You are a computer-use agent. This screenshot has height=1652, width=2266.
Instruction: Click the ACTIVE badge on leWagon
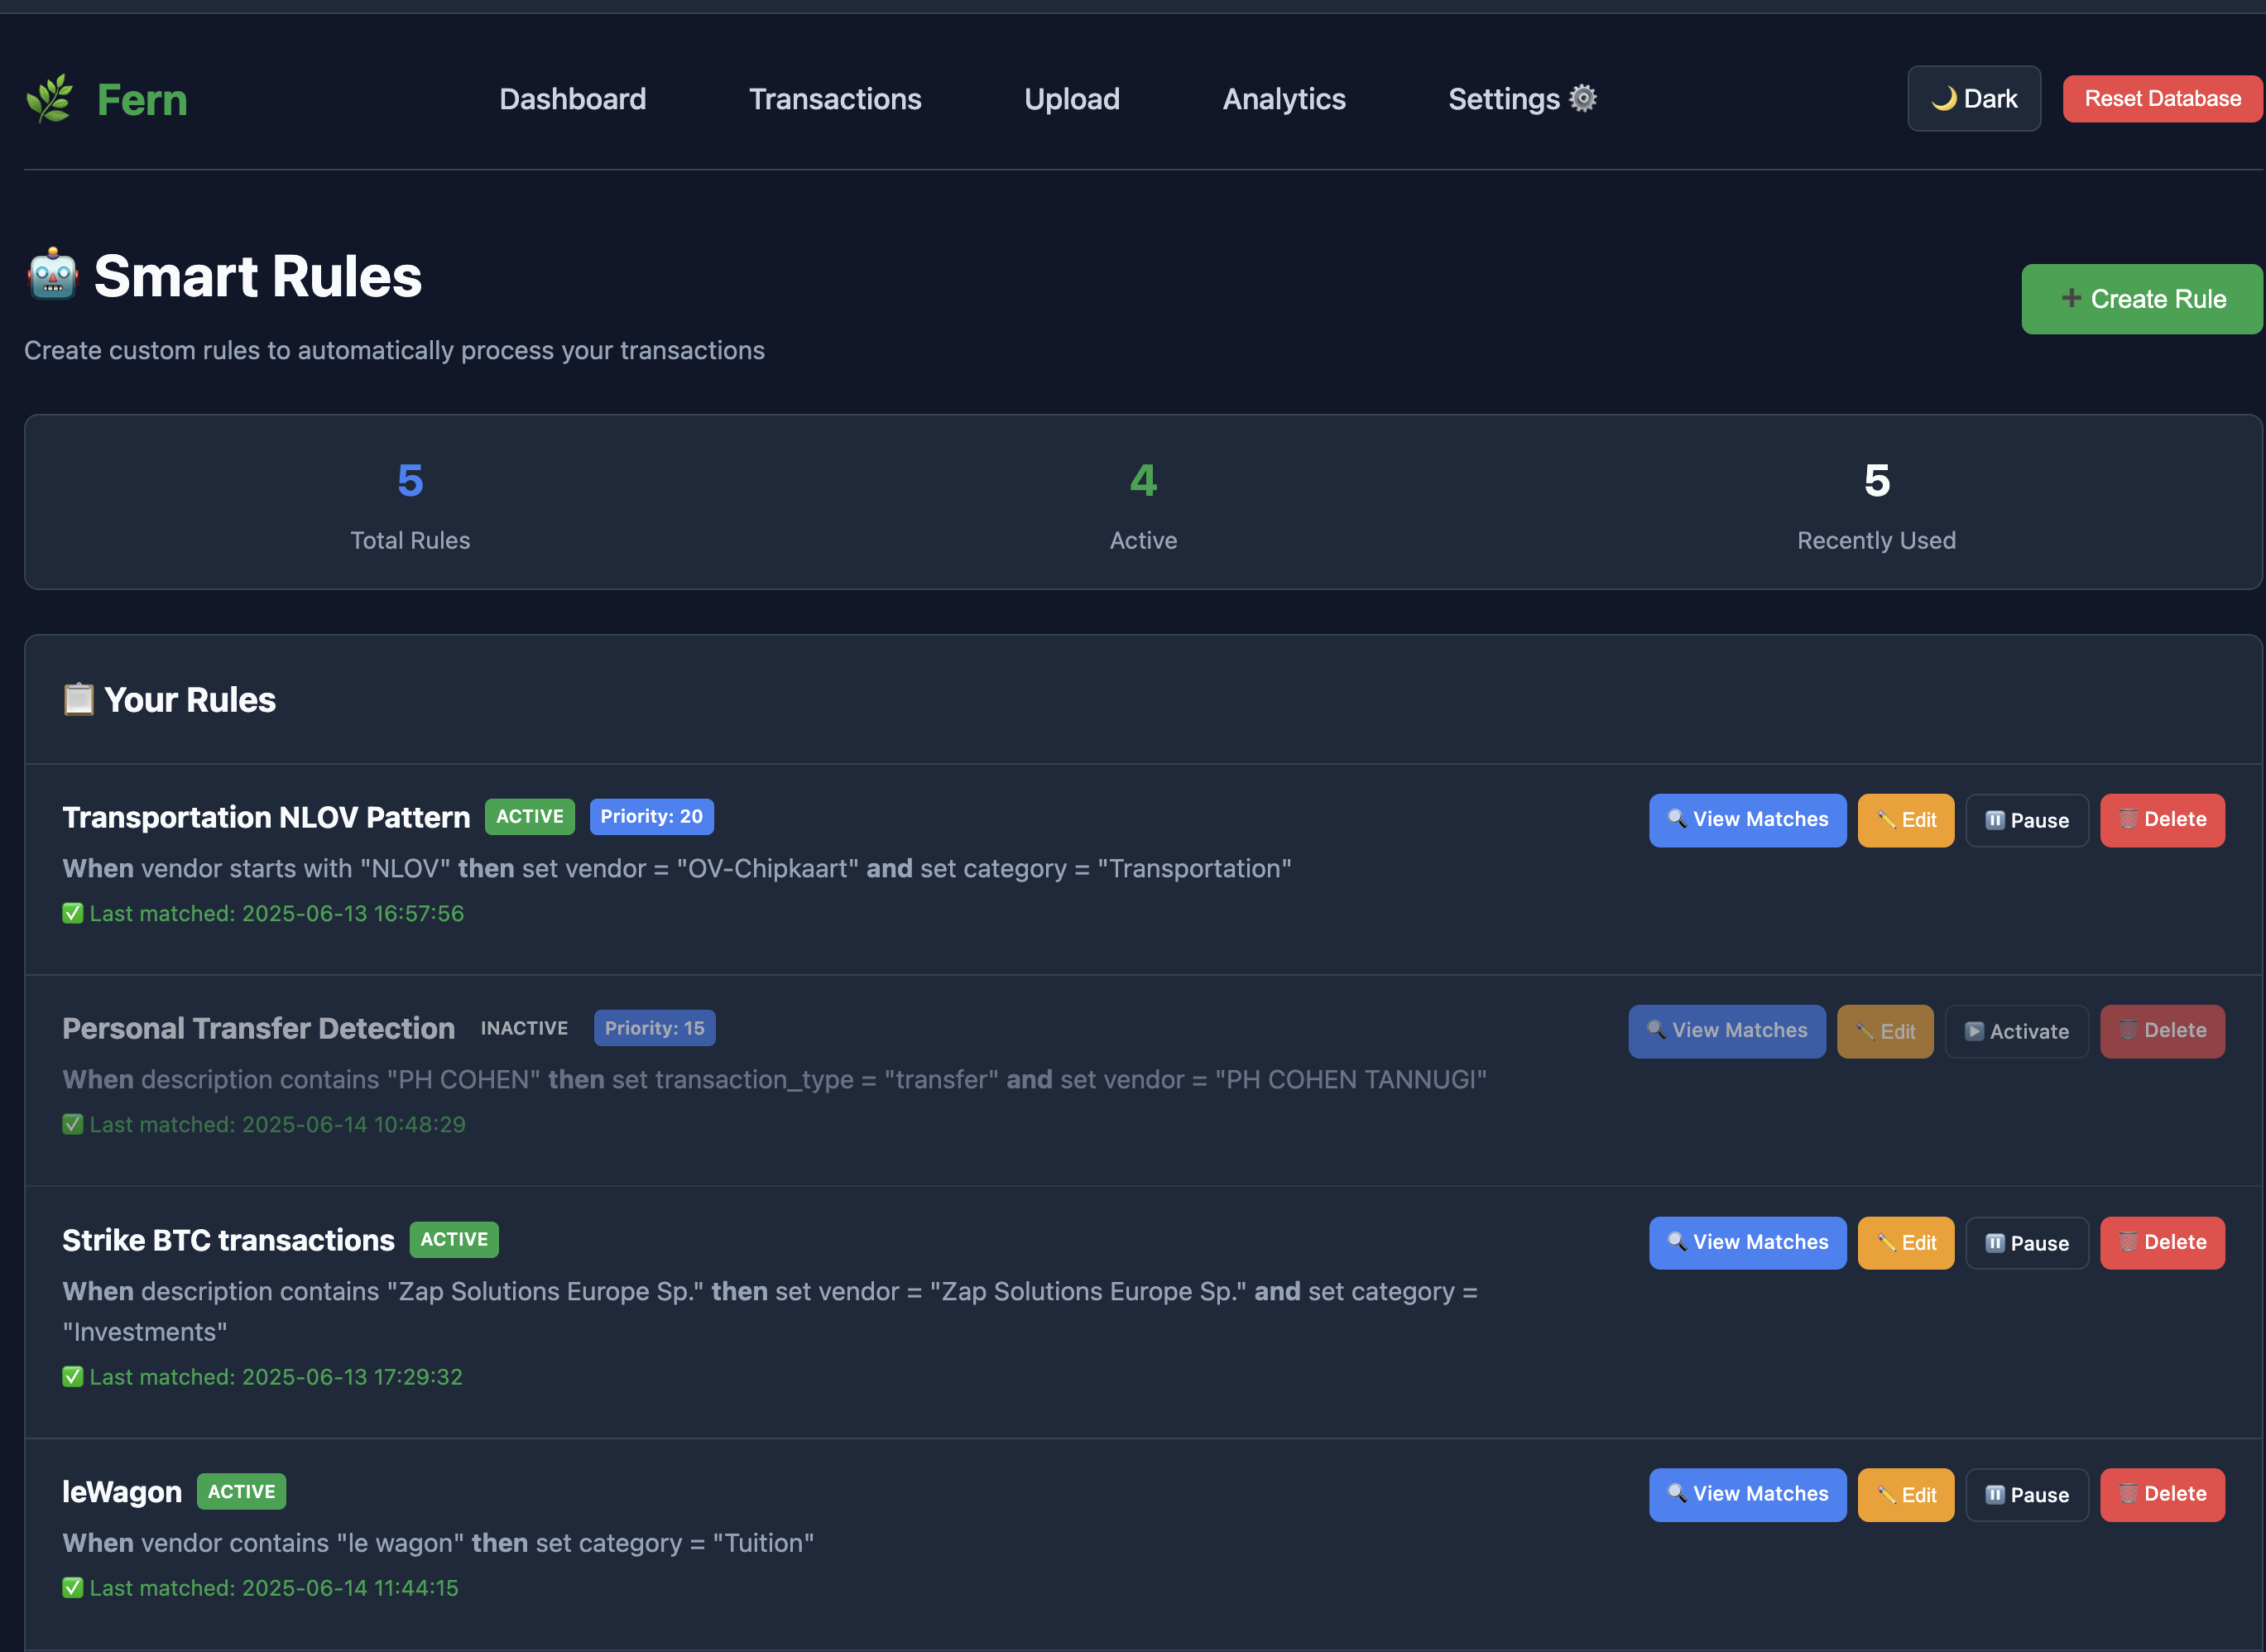pos(242,1491)
